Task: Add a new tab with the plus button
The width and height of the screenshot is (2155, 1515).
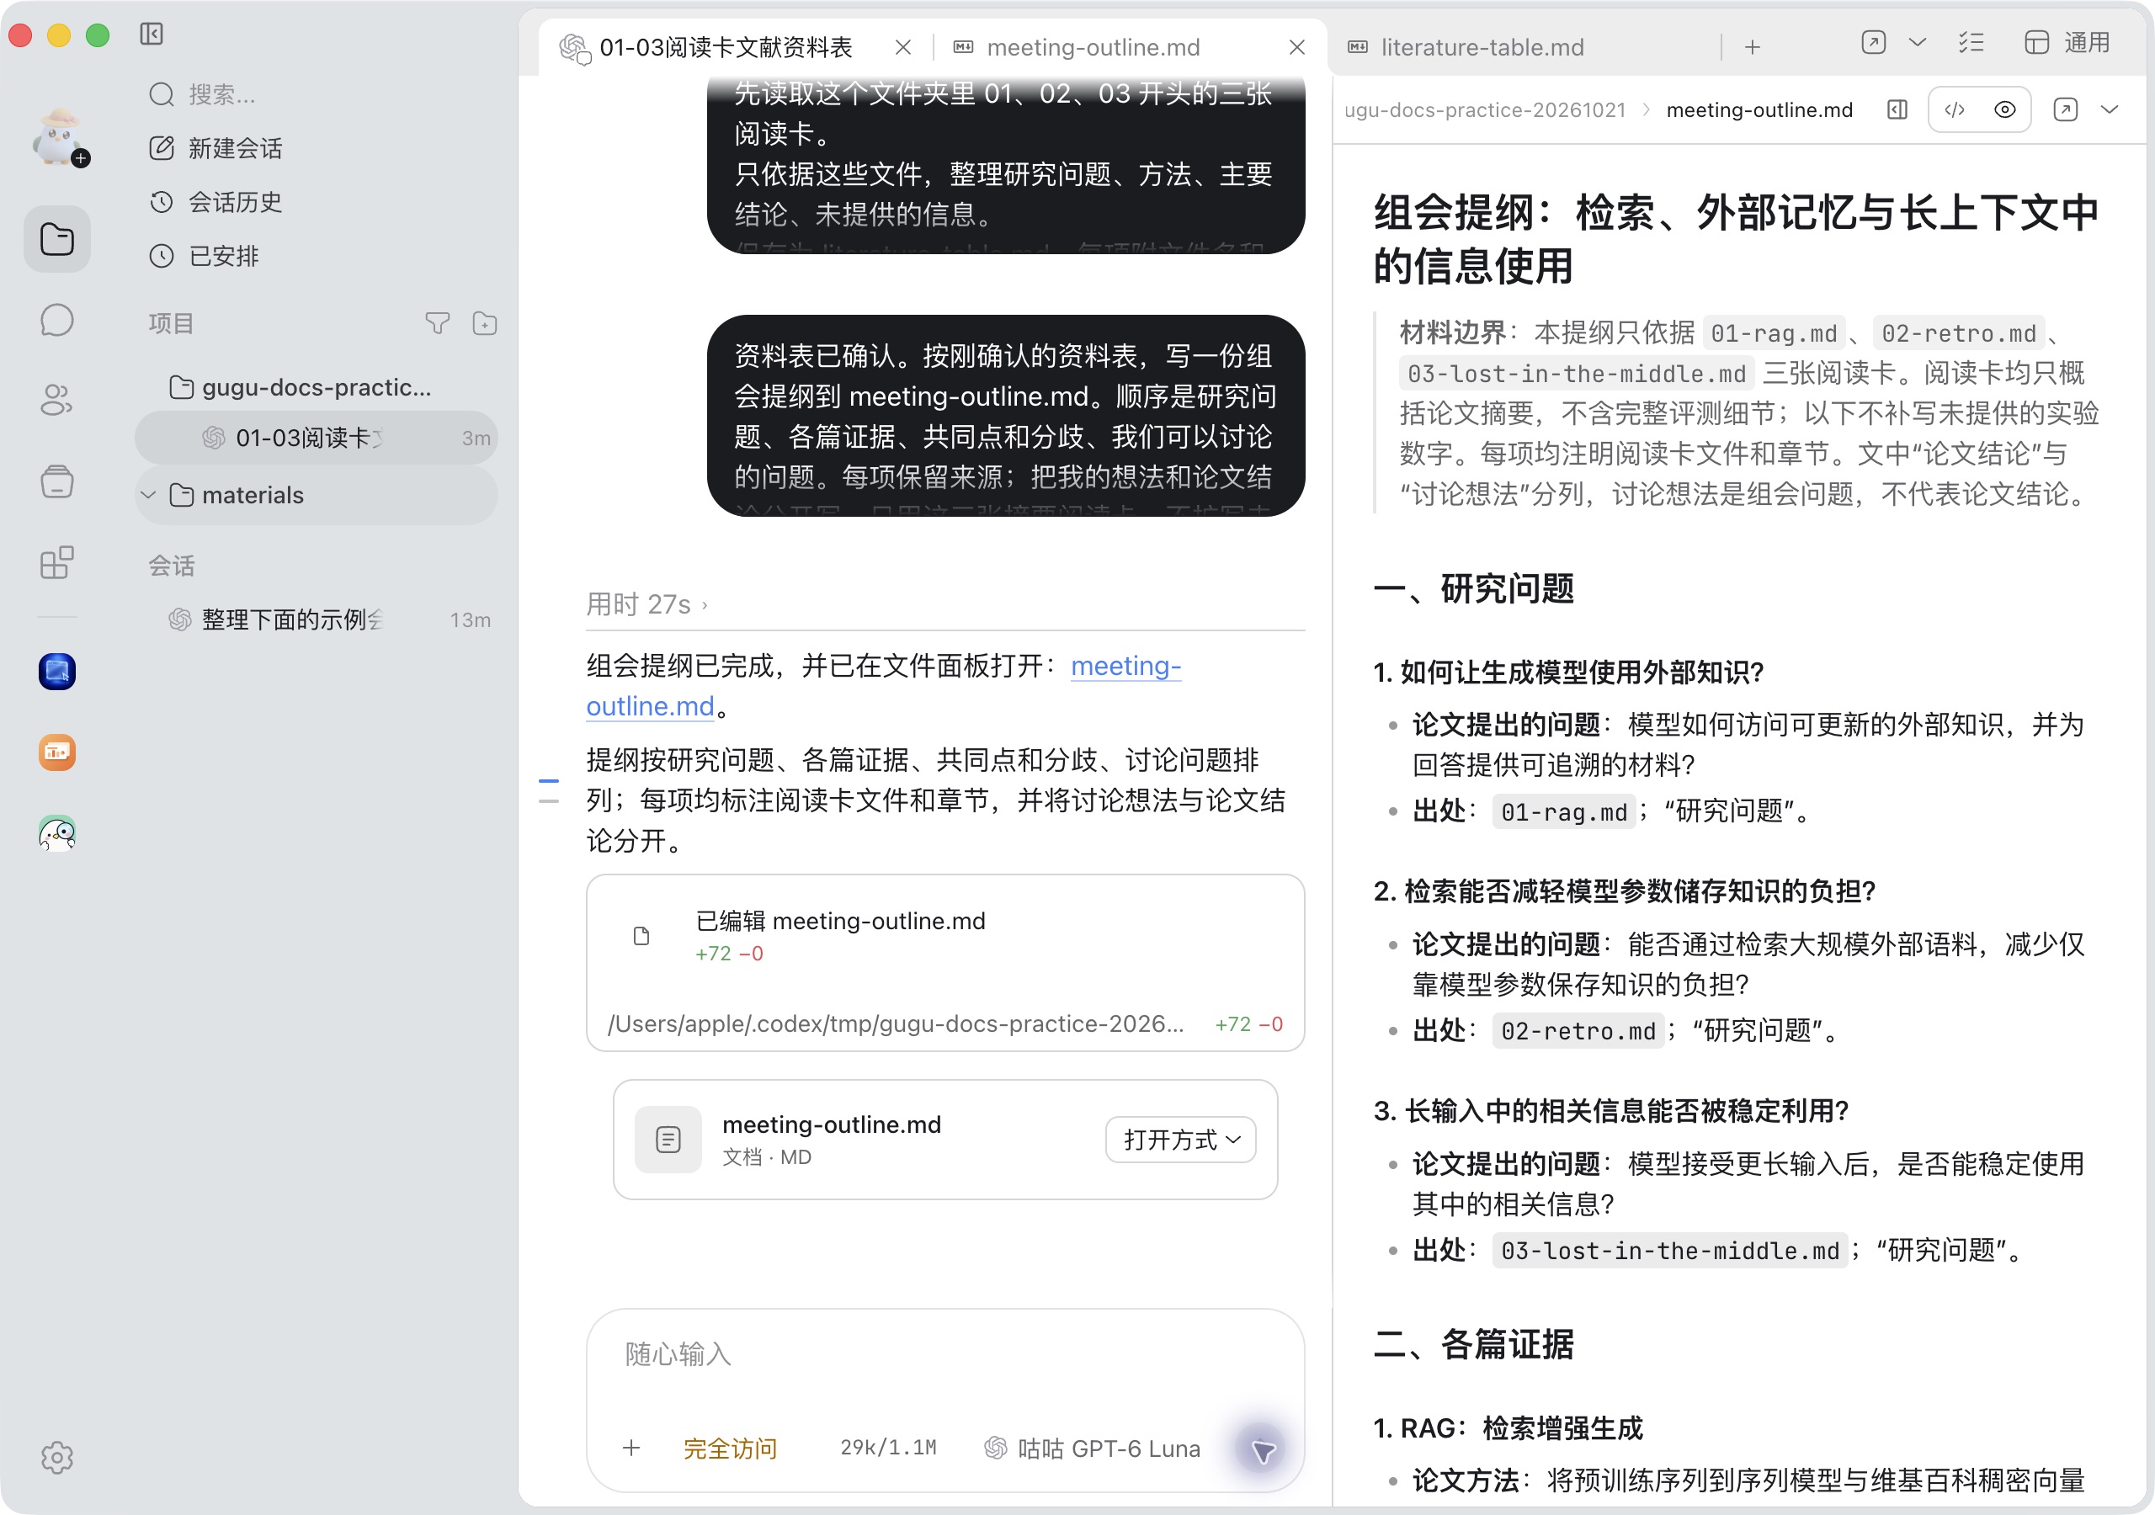Action: 1753,47
